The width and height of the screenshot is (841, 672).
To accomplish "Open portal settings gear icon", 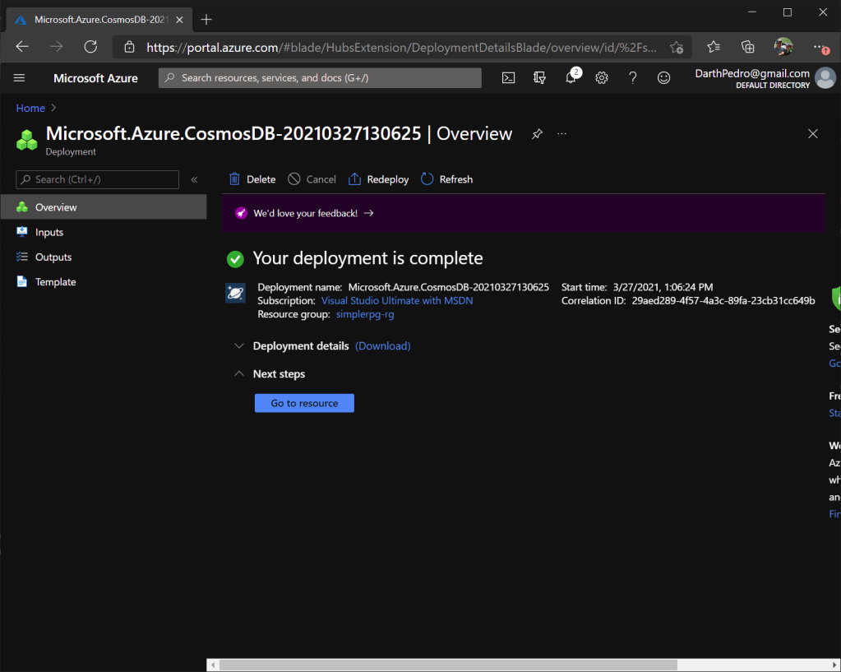I will coord(602,78).
